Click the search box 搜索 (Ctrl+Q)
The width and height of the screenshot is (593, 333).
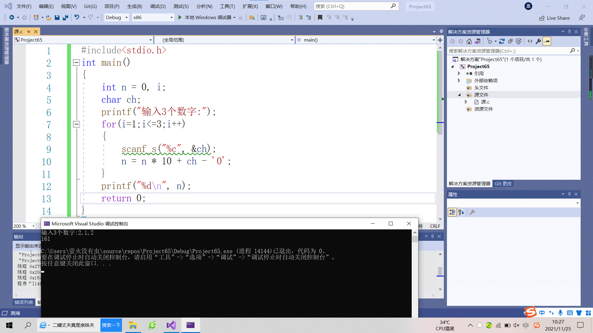point(356,6)
